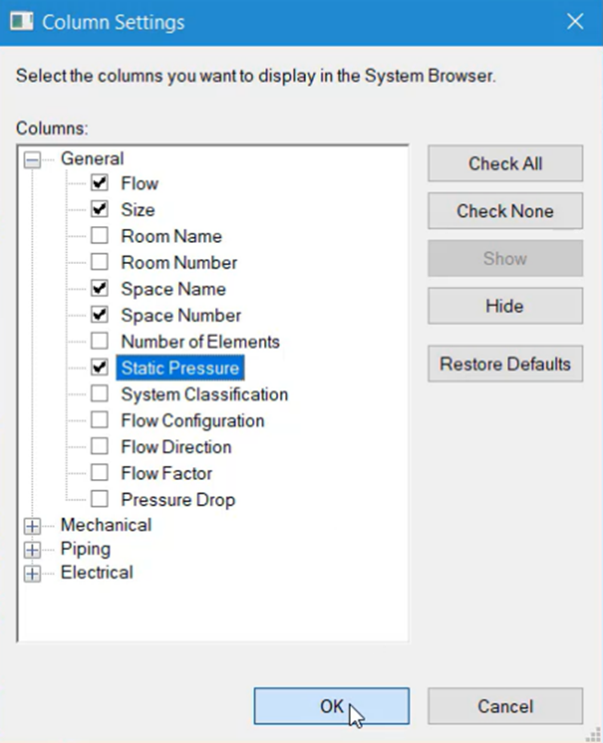The image size is (603, 743).
Task: Select the Piping category label
Action: coord(86,549)
